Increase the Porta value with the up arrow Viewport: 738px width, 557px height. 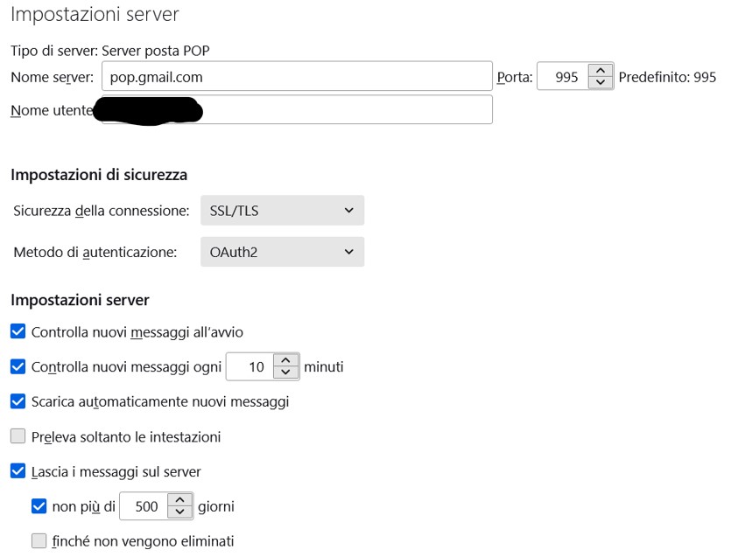pyautogui.click(x=601, y=71)
